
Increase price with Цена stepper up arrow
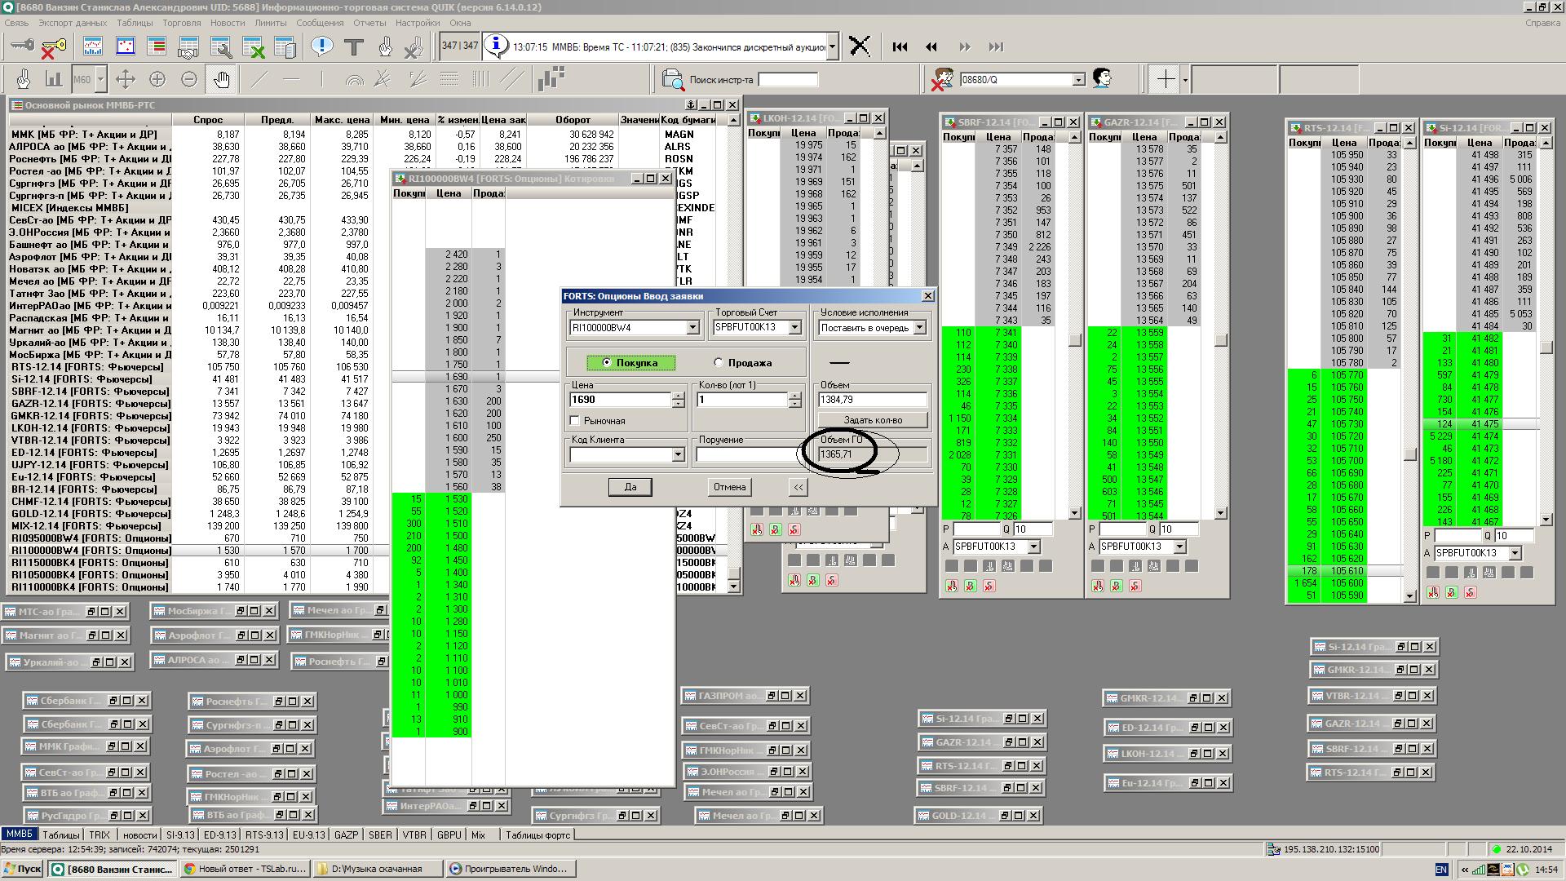click(678, 396)
